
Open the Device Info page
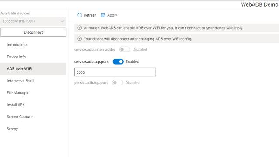pyautogui.click(x=33, y=57)
